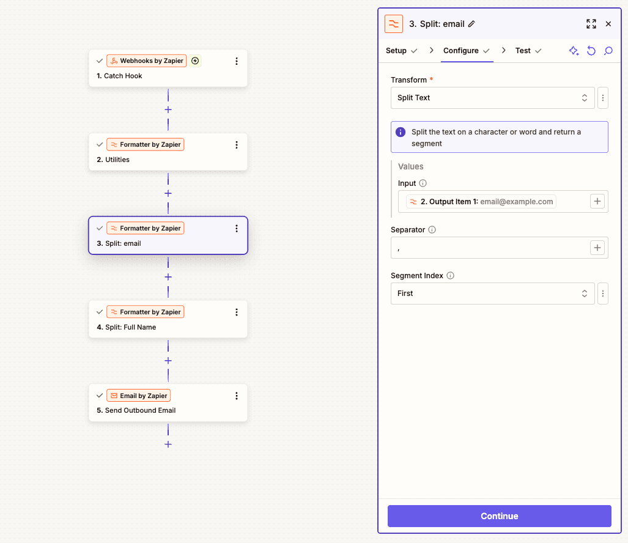This screenshot has width=628, height=543.
Task: Expand the step panel to full screen
Action: 591,24
